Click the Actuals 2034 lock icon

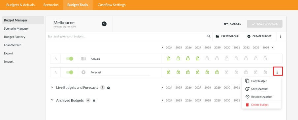coord(265,58)
